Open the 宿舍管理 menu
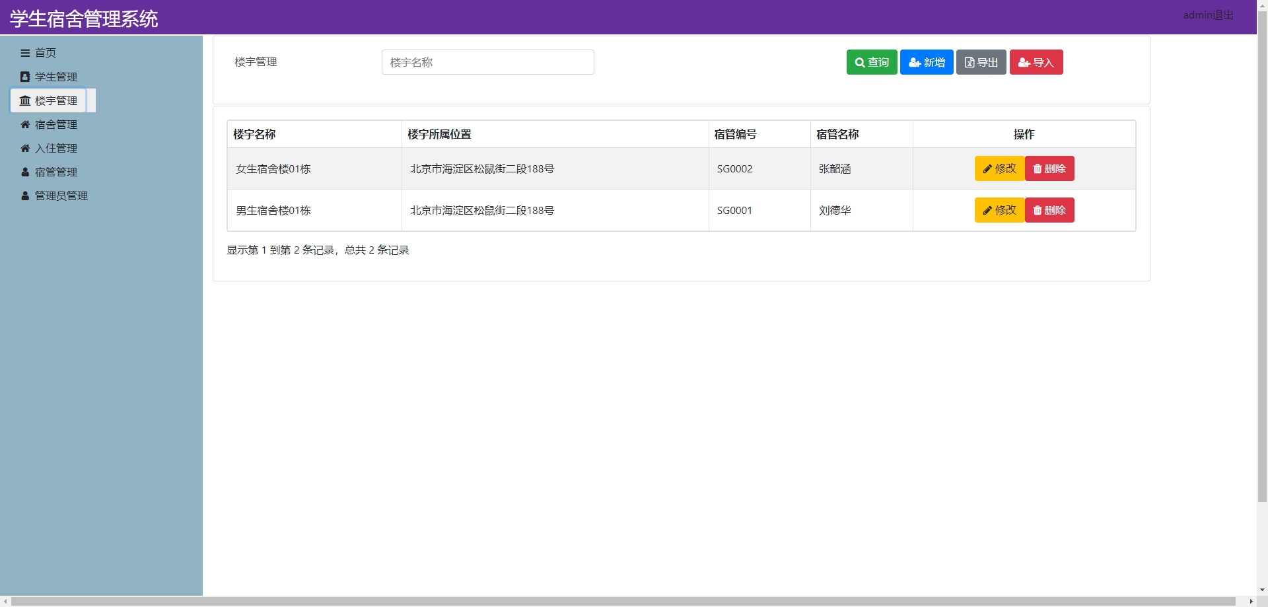This screenshot has height=607, width=1268. click(x=56, y=124)
